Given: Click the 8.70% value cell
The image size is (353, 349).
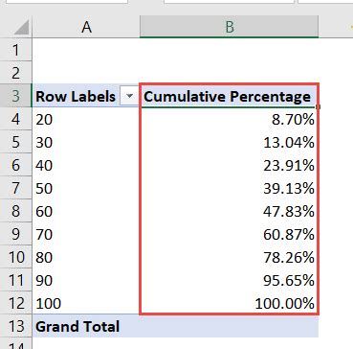Looking at the screenshot, I should (229, 119).
